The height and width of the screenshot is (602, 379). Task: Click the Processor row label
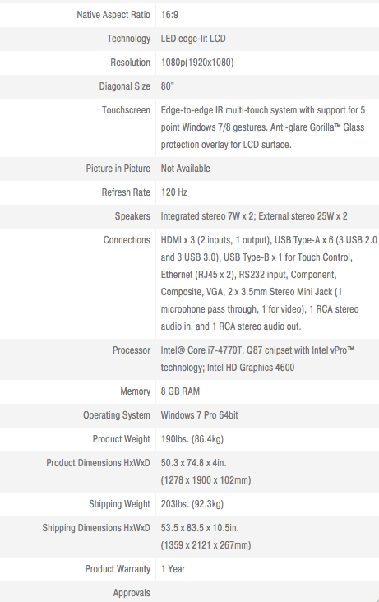coord(132,350)
